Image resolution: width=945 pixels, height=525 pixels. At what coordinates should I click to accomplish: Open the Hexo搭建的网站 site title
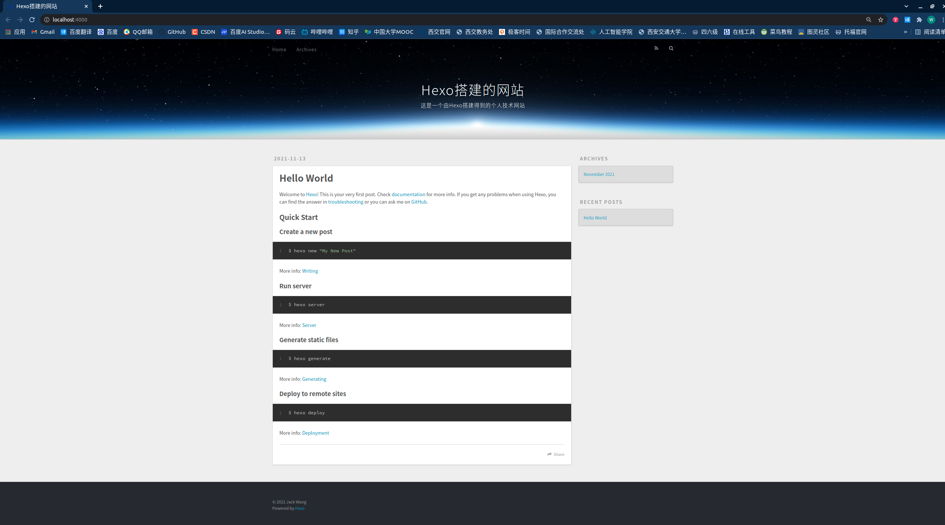point(472,90)
